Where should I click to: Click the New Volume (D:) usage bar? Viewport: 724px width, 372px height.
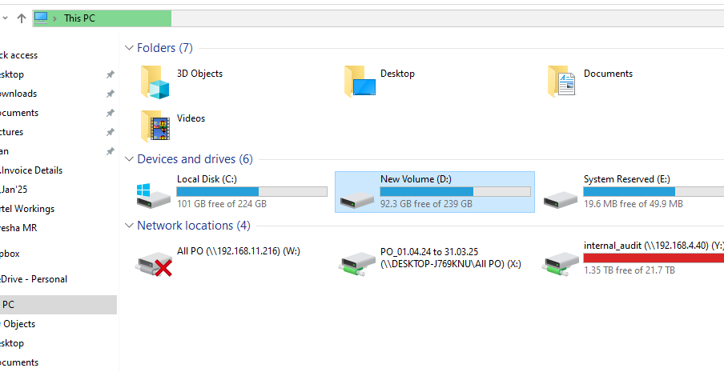point(455,192)
